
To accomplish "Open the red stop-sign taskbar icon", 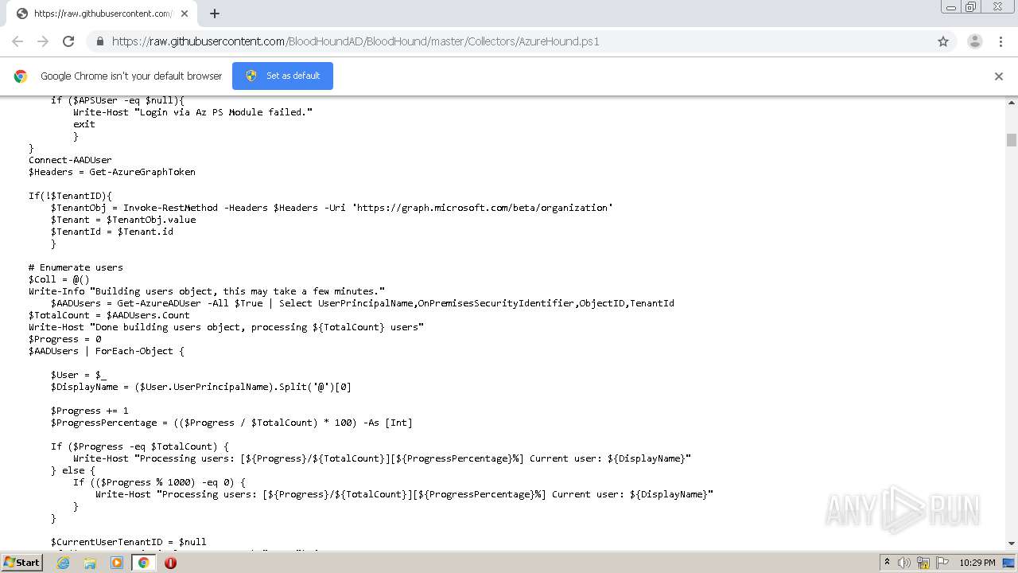I will pos(170,563).
